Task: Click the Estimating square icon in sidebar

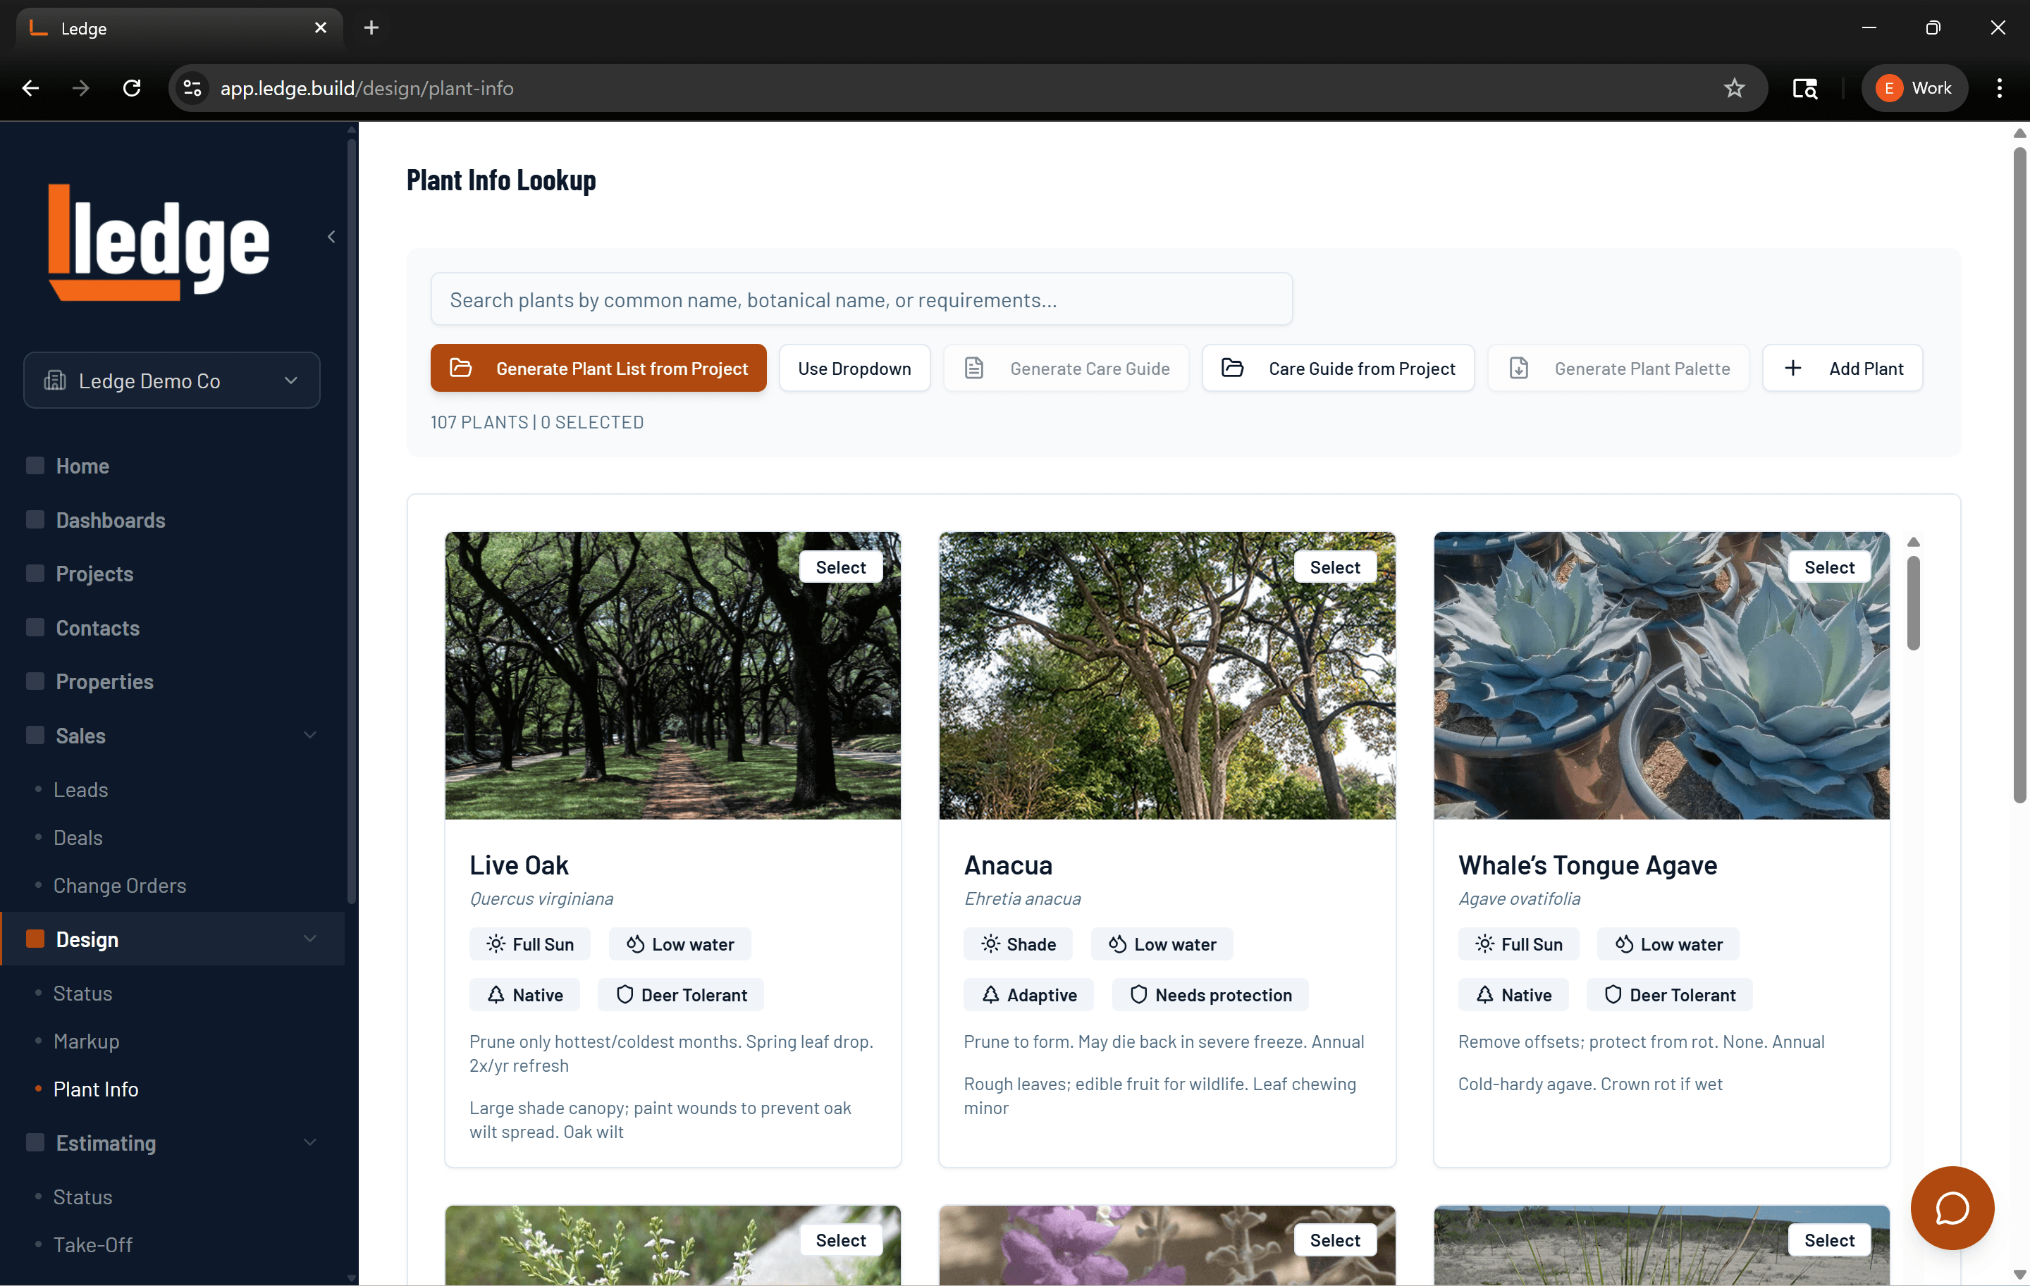Action: (35, 1142)
